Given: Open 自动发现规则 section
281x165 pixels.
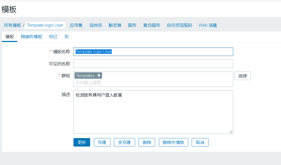Looking at the screenshot, I should [179, 25].
